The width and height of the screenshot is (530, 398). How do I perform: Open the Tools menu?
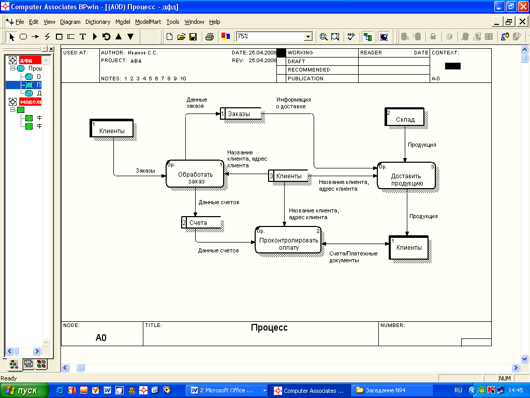coord(173,22)
